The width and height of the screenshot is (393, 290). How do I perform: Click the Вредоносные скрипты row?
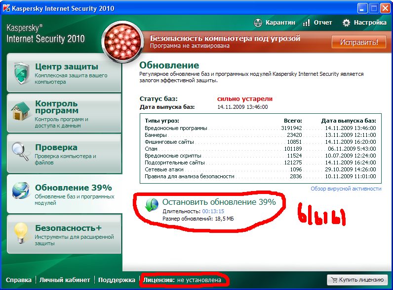(260, 156)
